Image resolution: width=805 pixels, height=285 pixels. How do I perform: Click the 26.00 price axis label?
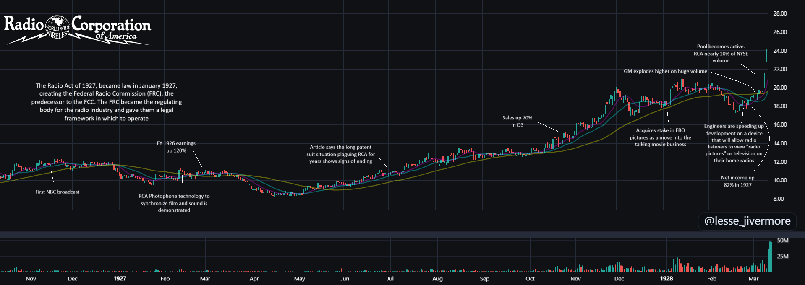(780, 32)
